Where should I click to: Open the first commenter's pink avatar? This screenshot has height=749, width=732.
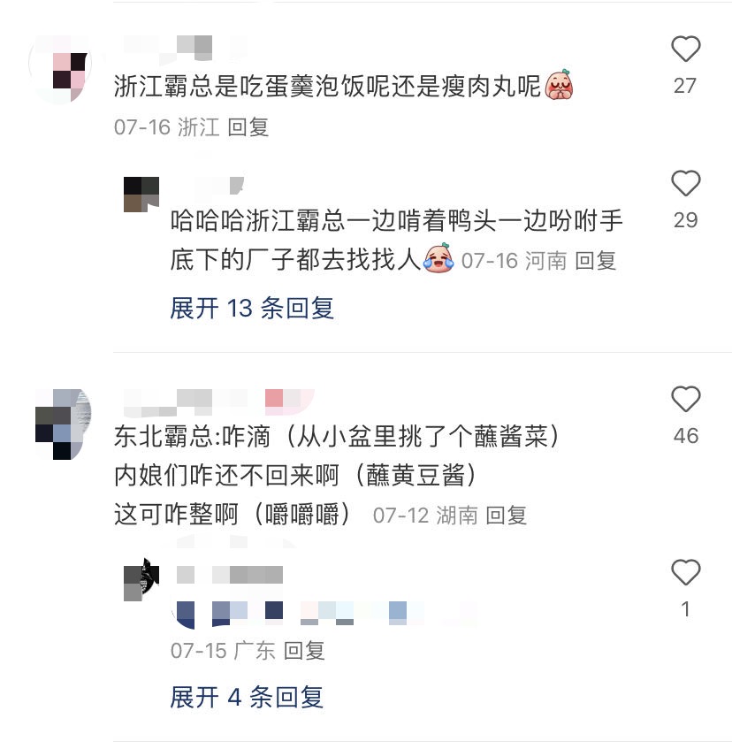tap(60, 70)
